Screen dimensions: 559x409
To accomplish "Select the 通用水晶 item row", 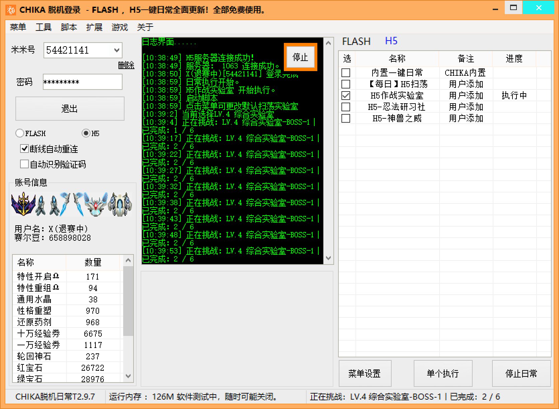I will pyautogui.click(x=68, y=299).
